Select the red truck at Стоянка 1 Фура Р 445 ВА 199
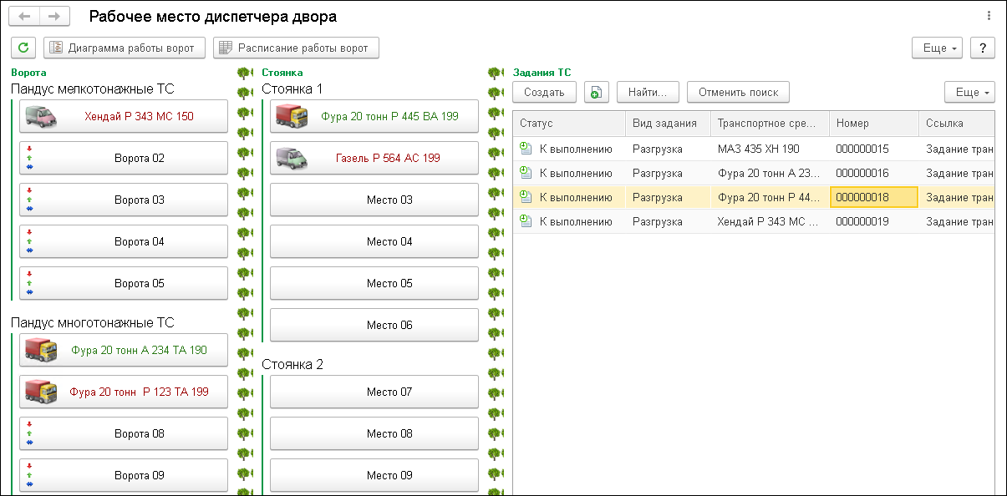1007x496 pixels. click(x=292, y=116)
